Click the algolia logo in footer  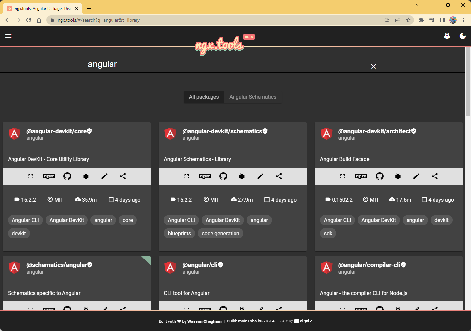[x=303, y=321]
